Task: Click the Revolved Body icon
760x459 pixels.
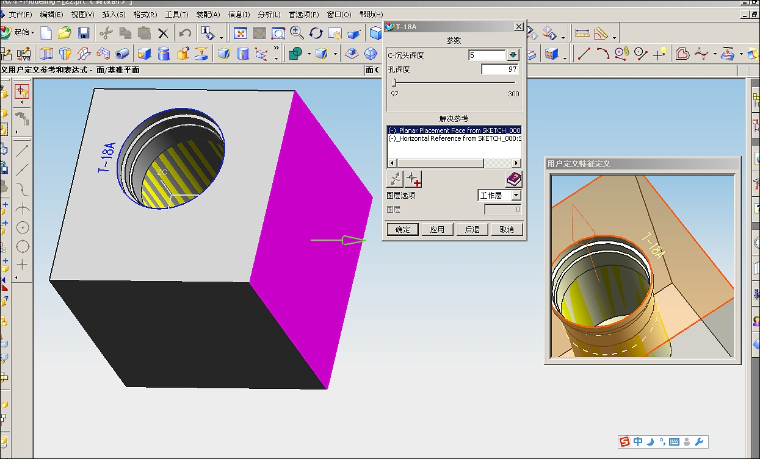Action: [x=65, y=54]
